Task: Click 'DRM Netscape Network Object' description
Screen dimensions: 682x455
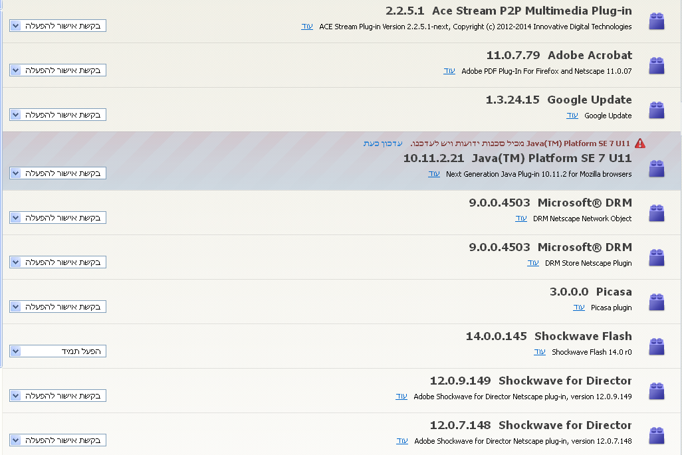Action: pyautogui.click(x=582, y=219)
